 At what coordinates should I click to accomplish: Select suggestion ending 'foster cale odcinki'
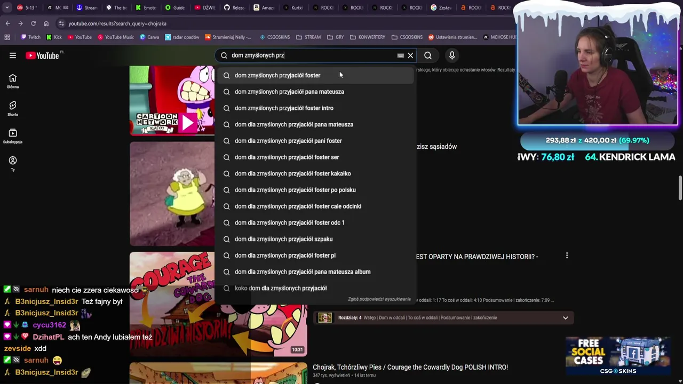point(314,206)
